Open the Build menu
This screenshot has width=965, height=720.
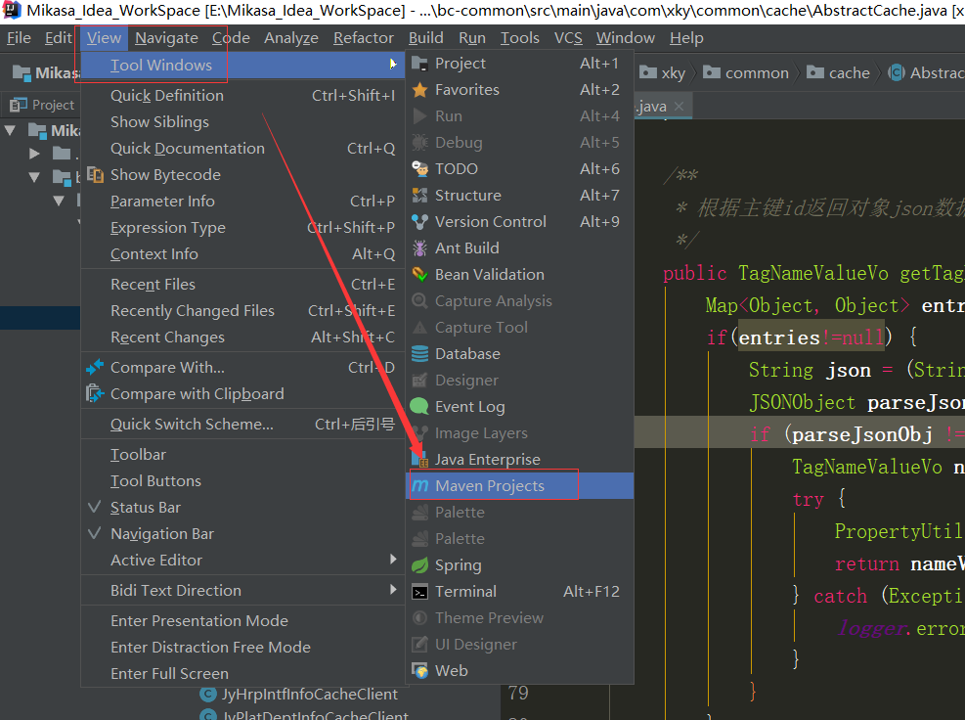(426, 38)
